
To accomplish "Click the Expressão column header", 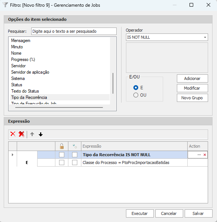I will [134, 146].
